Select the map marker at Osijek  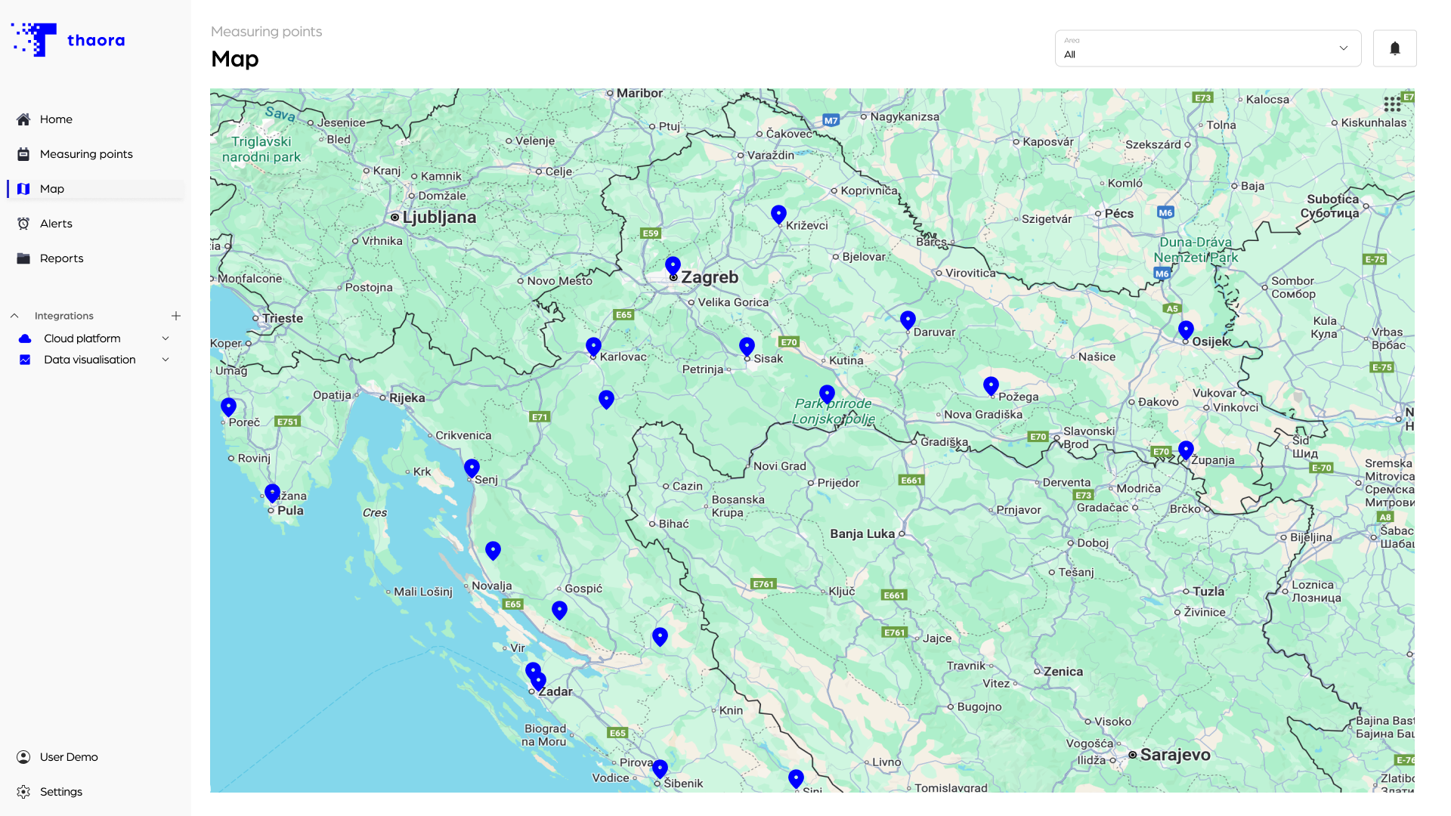(x=1186, y=329)
